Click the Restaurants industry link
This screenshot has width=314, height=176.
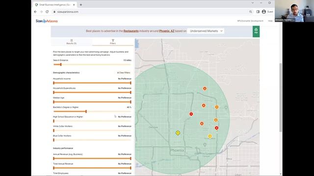coord(131,31)
